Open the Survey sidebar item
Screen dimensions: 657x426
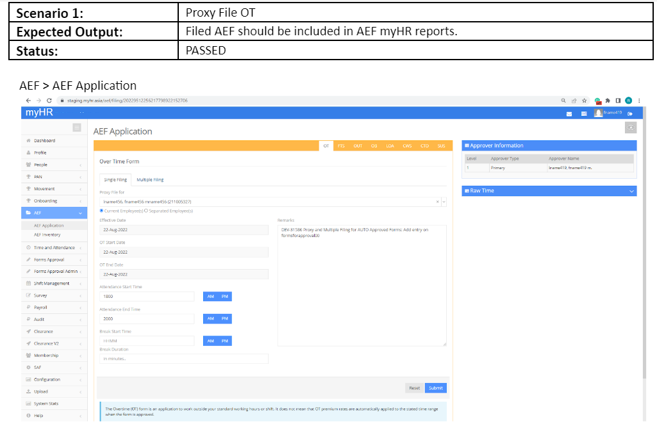point(54,295)
